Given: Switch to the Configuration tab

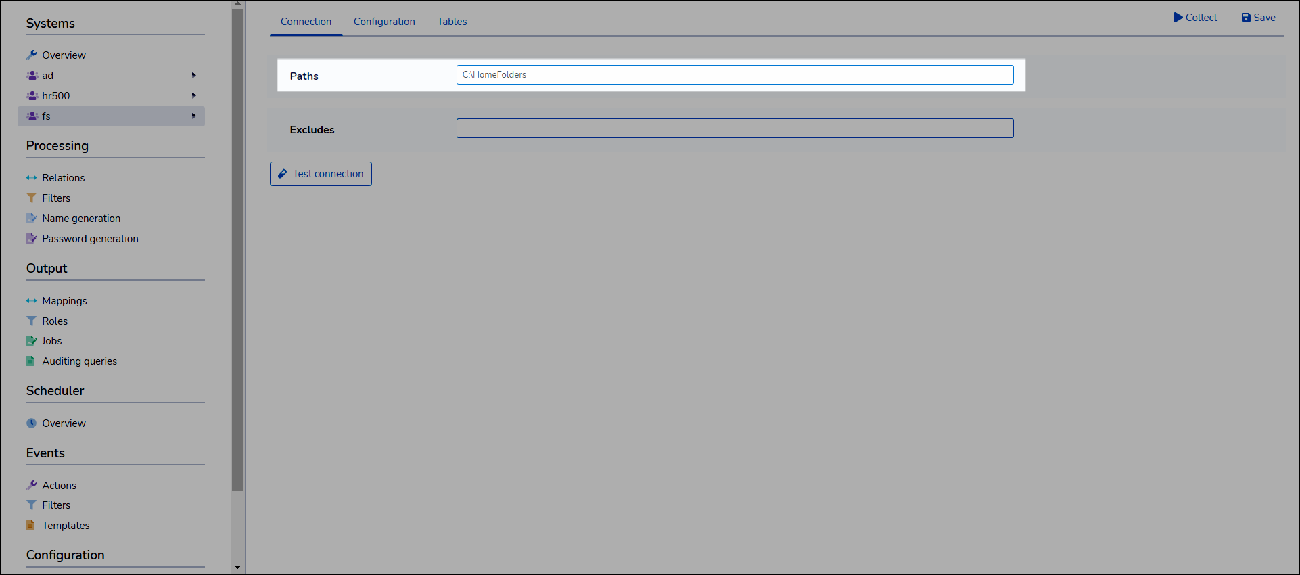Looking at the screenshot, I should 384,22.
